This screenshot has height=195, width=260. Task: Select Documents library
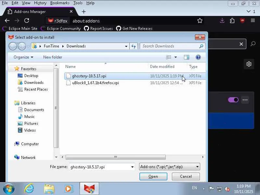31,110
